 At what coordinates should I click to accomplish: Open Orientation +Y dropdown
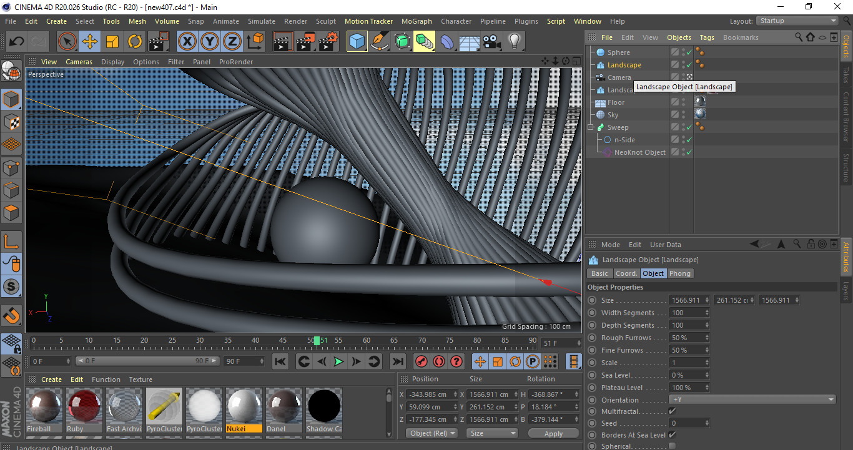[x=752, y=399]
